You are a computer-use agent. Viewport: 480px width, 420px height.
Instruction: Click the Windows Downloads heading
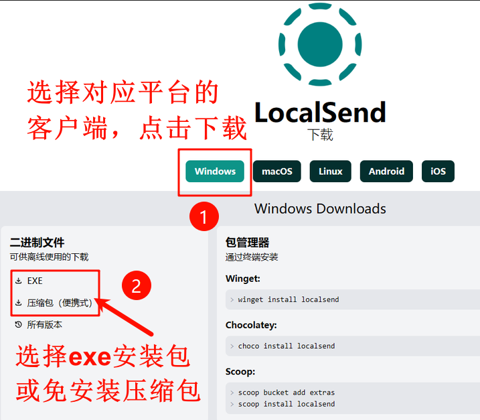click(320, 209)
